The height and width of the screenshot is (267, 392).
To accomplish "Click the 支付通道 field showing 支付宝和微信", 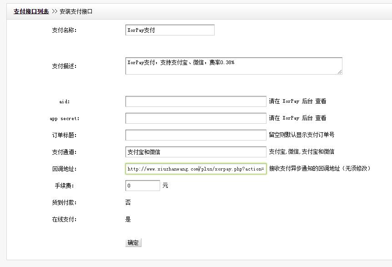I will [196, 152].
